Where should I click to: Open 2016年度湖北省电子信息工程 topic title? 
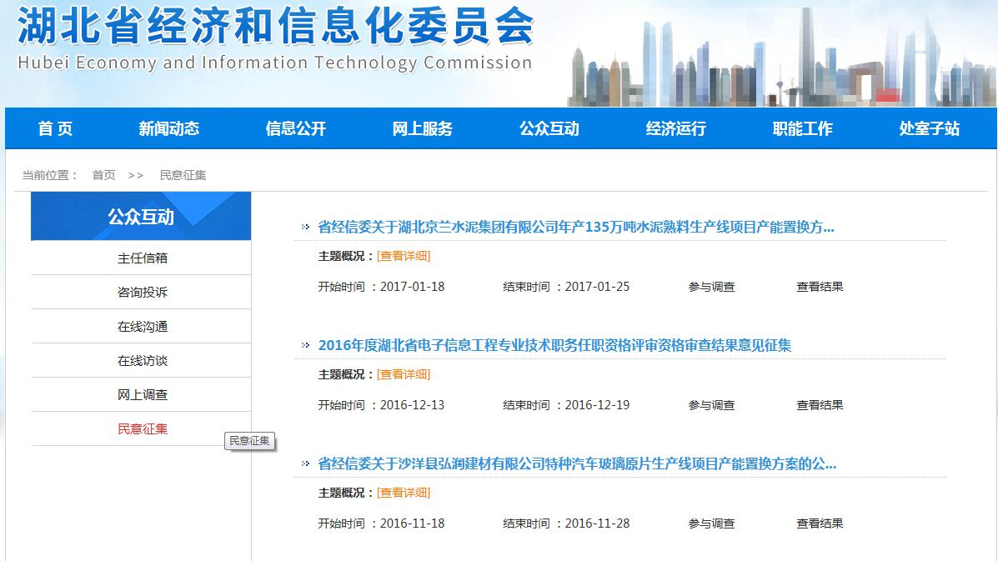(x=554, y=345)
